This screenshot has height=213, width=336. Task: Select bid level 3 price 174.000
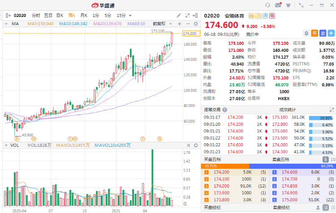(x=221, y=186)
